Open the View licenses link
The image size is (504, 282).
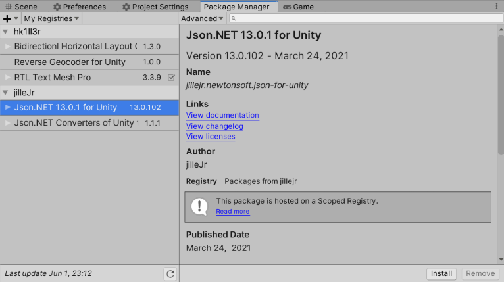click(x=211, y=137)
